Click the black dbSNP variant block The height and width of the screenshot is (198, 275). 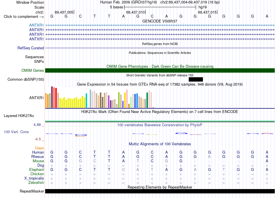tap(196, 80)
